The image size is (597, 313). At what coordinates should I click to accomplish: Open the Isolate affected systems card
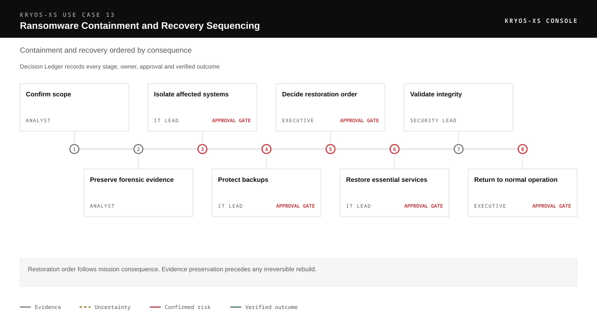point(202,107)
